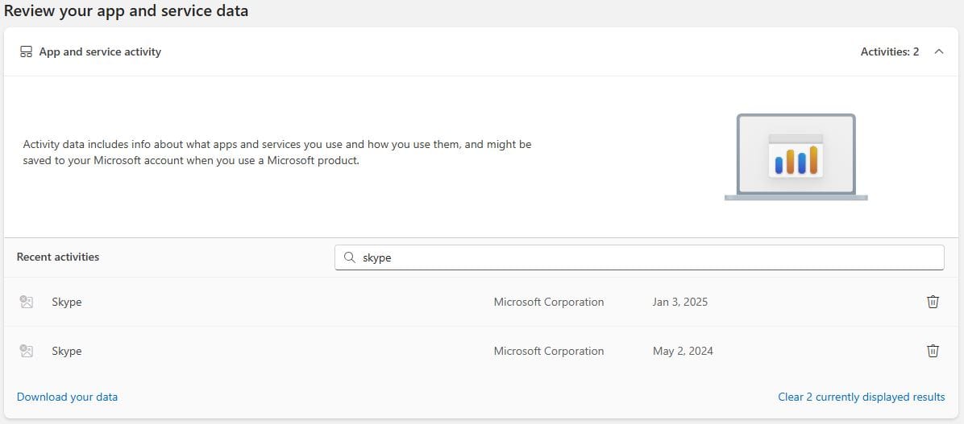Select the Skype entry name from May 2, 2024

tap(66, 351)
